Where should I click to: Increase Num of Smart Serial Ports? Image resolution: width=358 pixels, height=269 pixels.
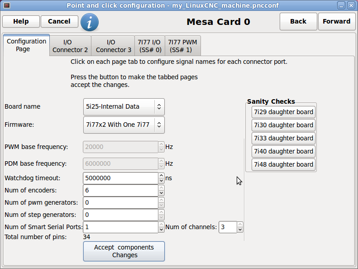[x=161, y=225]
